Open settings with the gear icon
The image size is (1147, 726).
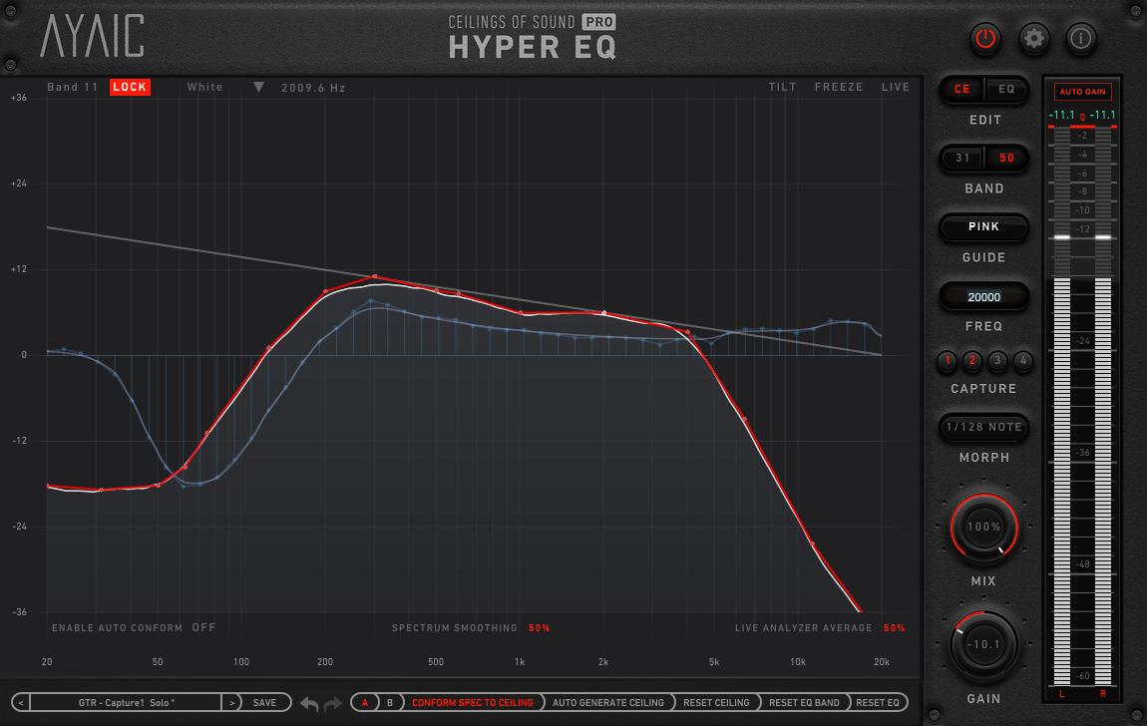1034,39
